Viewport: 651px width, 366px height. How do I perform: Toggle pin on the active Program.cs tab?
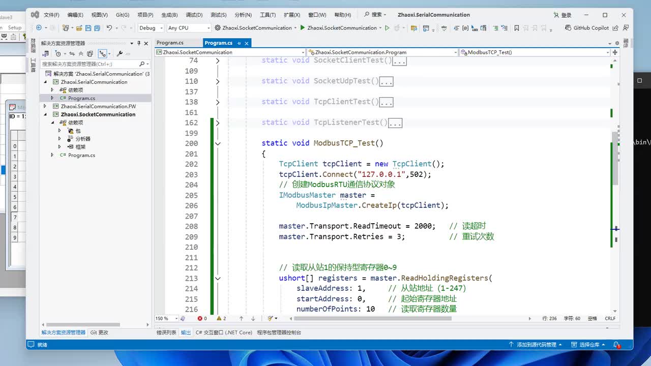(240, 43)
